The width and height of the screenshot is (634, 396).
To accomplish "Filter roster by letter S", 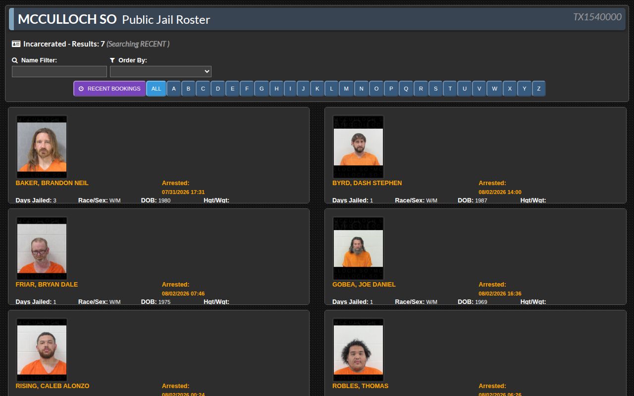I will [435, 89].
